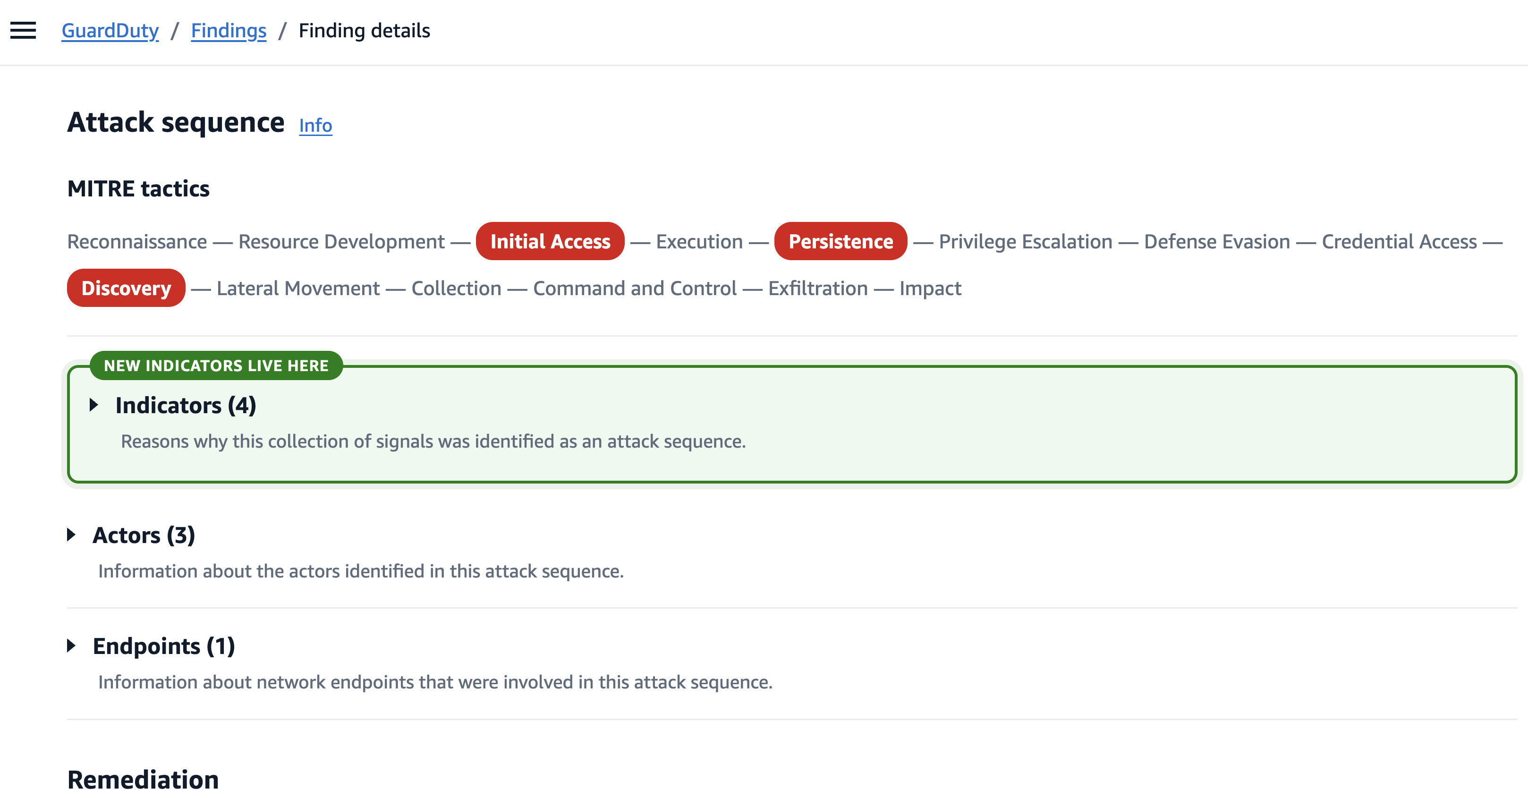The image size is (1528, 798).
Task: Click the Lateral Movement tactic label
Action: click(298, 289)
